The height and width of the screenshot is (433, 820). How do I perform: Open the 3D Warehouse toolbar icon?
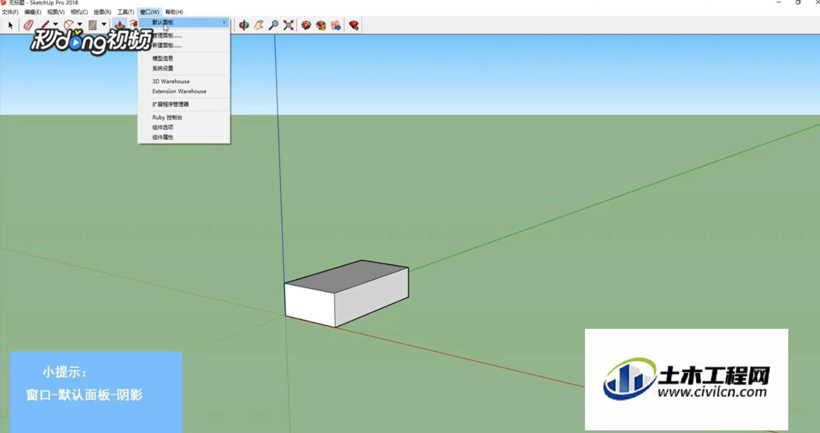pyautogui.click(x=306, y=25)
